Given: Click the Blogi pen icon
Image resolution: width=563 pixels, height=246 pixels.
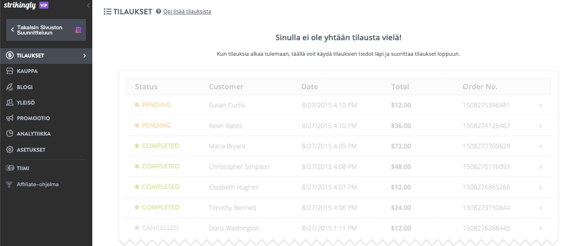Looking at the screenshot, I should point(9,87).
